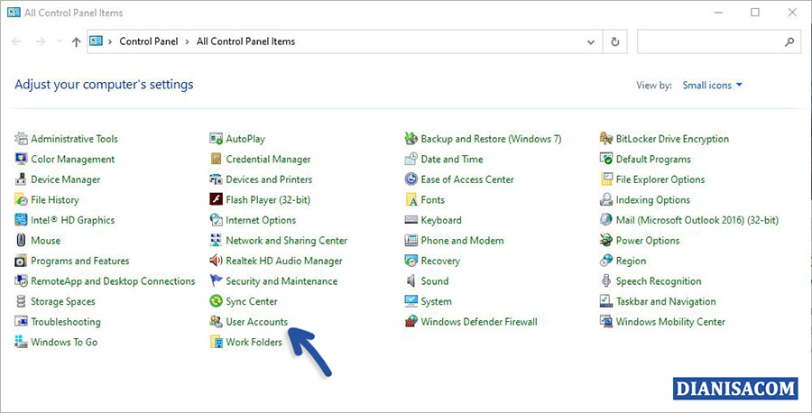Click the Sound speaker icon

[411, 280]
